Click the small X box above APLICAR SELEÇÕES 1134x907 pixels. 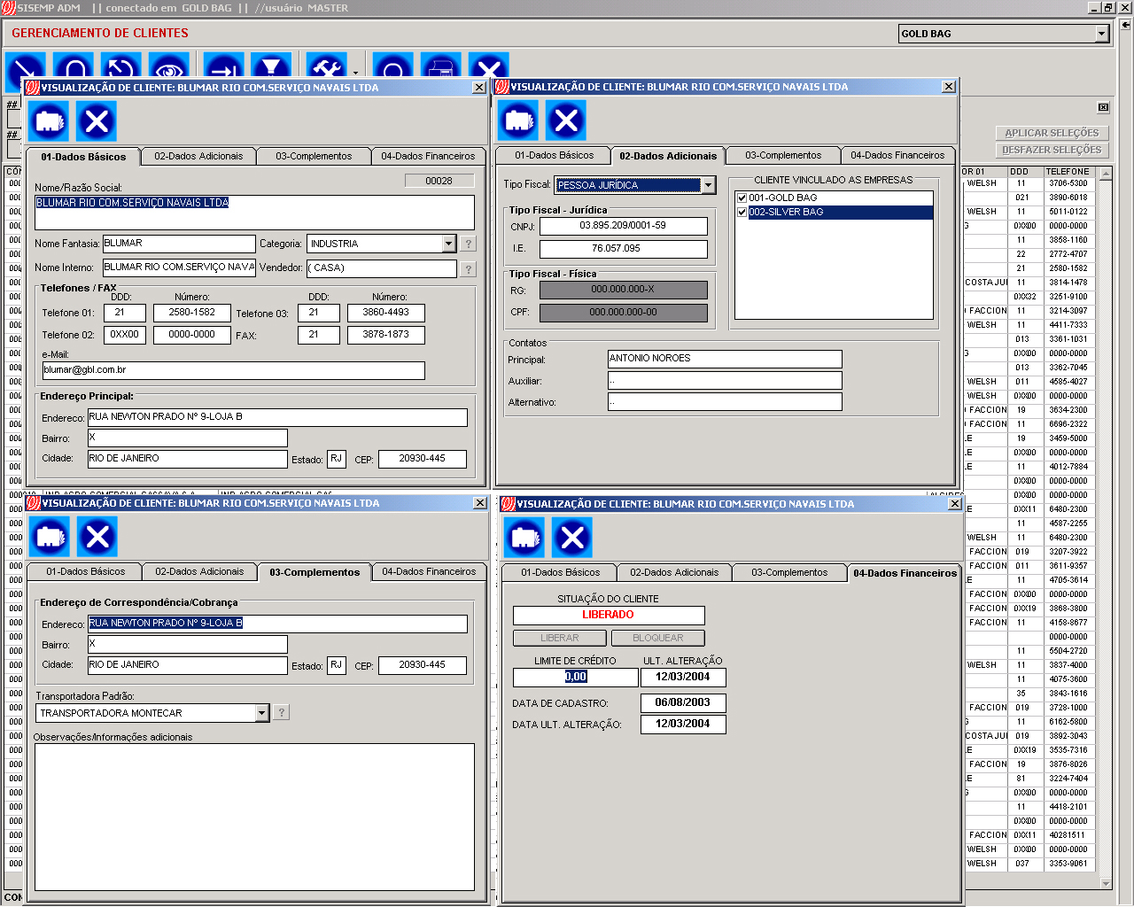(1103, 107)
